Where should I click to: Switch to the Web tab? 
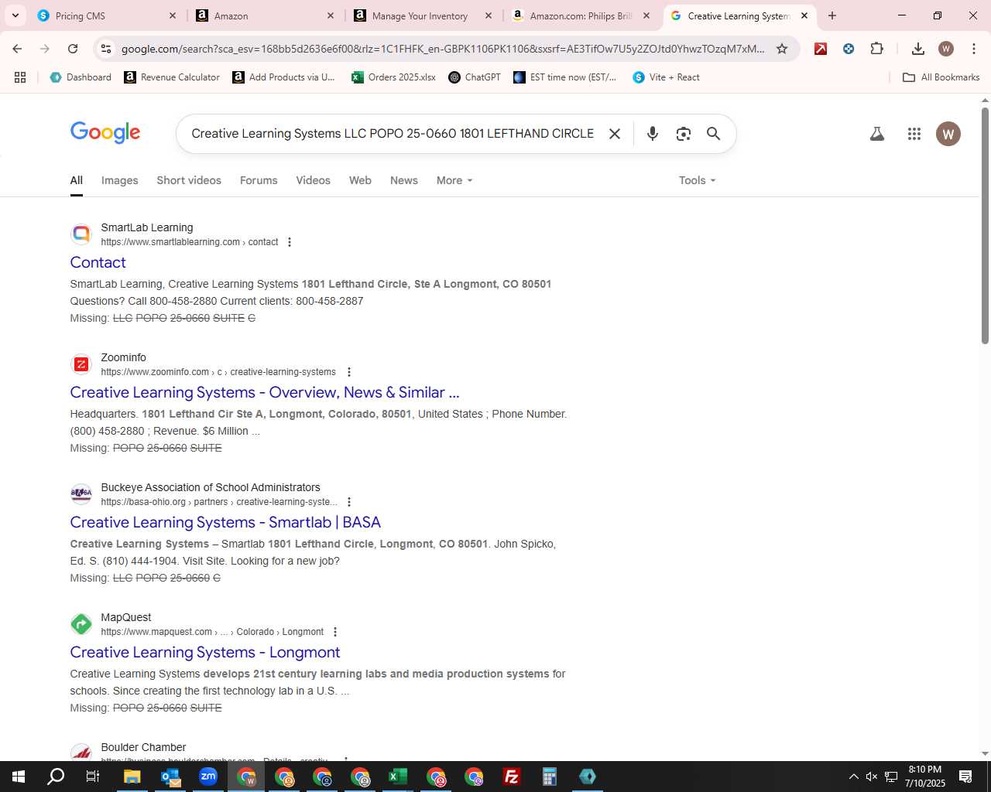click(360, 180)
